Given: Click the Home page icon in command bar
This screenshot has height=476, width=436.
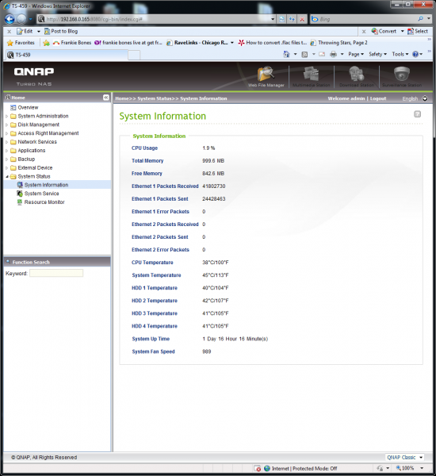Looking at the screenshot, I should coord(286,54).
